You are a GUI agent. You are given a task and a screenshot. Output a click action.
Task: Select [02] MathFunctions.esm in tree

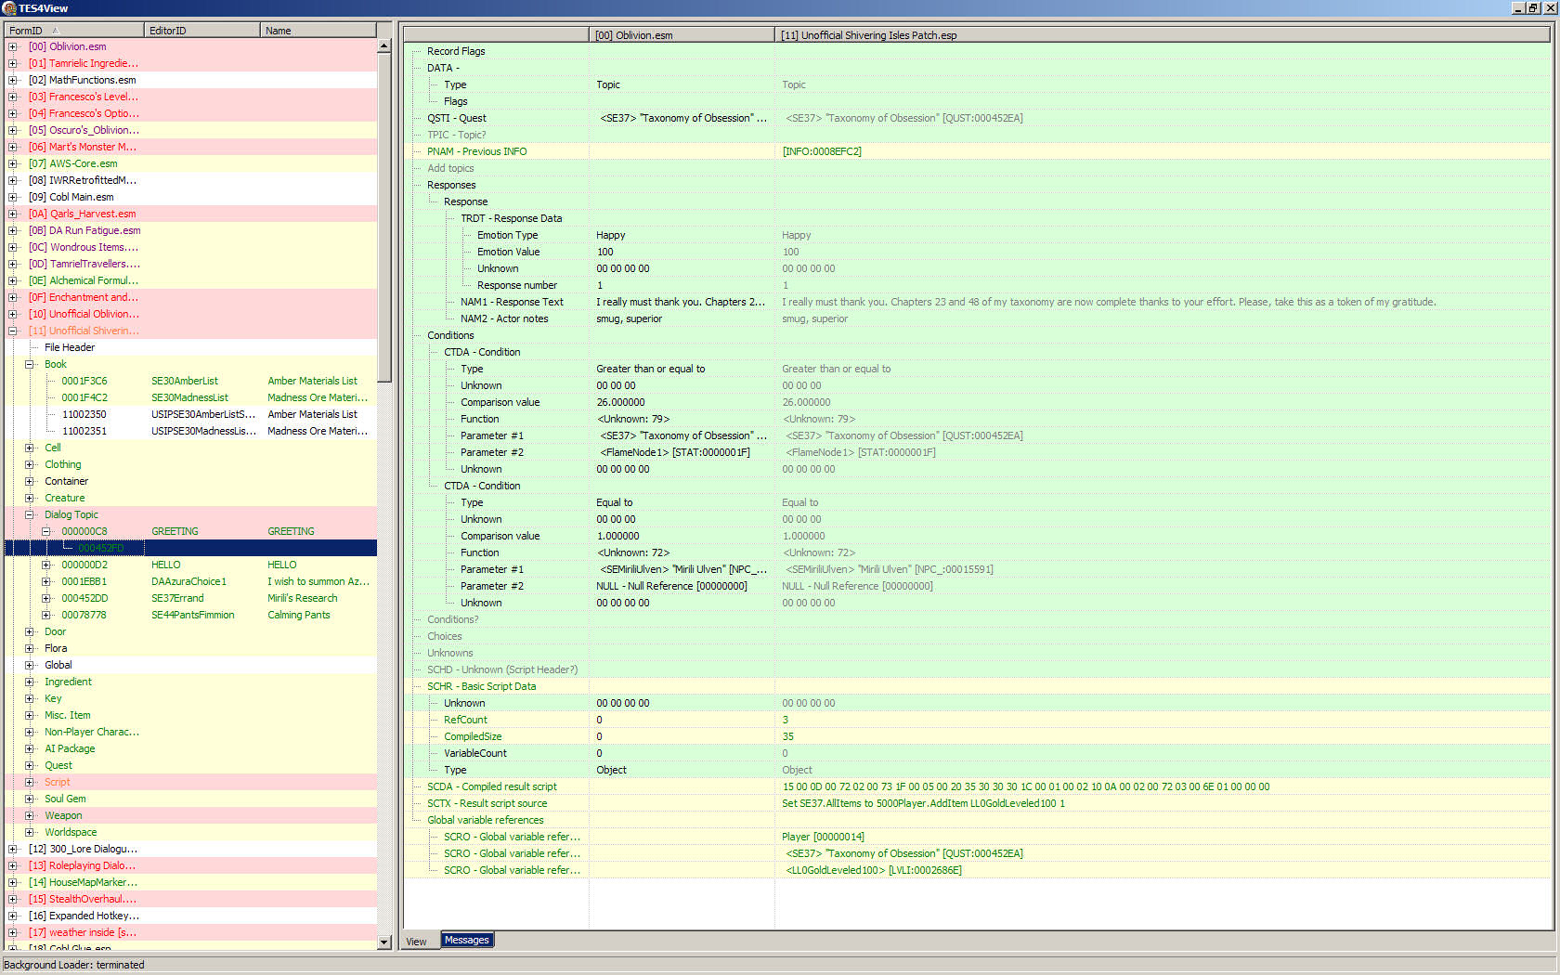coord(82,80)
